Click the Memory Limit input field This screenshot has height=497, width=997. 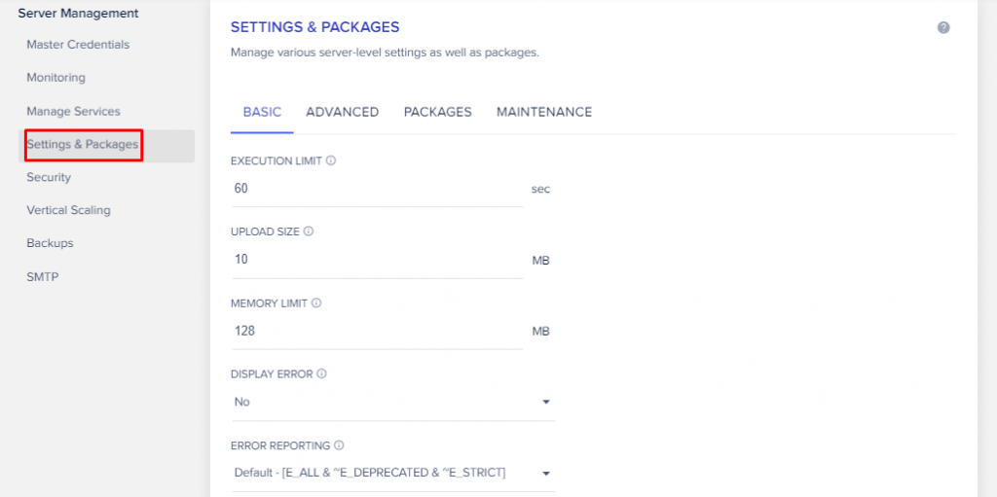point(376,331)
